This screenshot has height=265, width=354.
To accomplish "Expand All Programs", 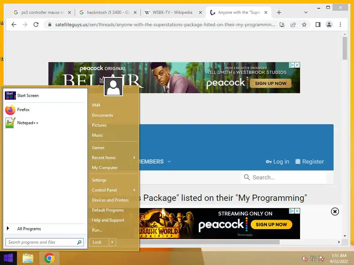I will pyautogui.click(x=45, y=229).
